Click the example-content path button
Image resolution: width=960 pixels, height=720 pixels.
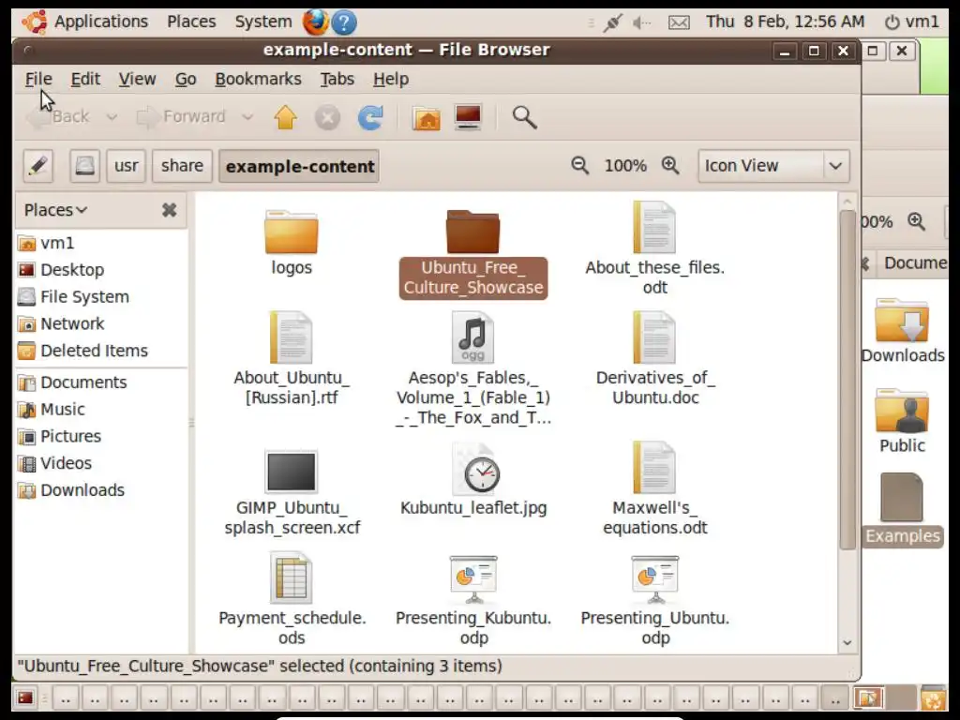[299, 166]
